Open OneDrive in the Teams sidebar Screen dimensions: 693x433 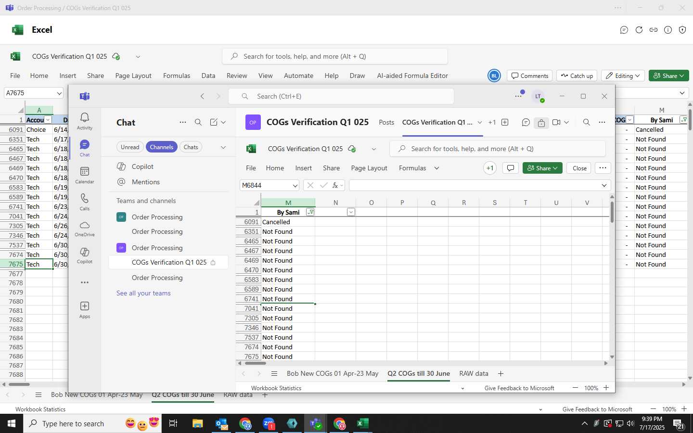pos(85,229)
